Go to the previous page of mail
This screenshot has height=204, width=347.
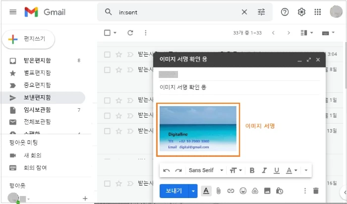273,33
